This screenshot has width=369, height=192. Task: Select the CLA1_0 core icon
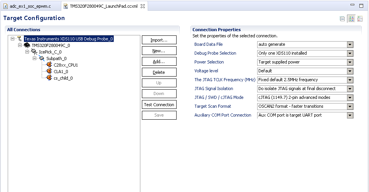(x=49, y=71)
